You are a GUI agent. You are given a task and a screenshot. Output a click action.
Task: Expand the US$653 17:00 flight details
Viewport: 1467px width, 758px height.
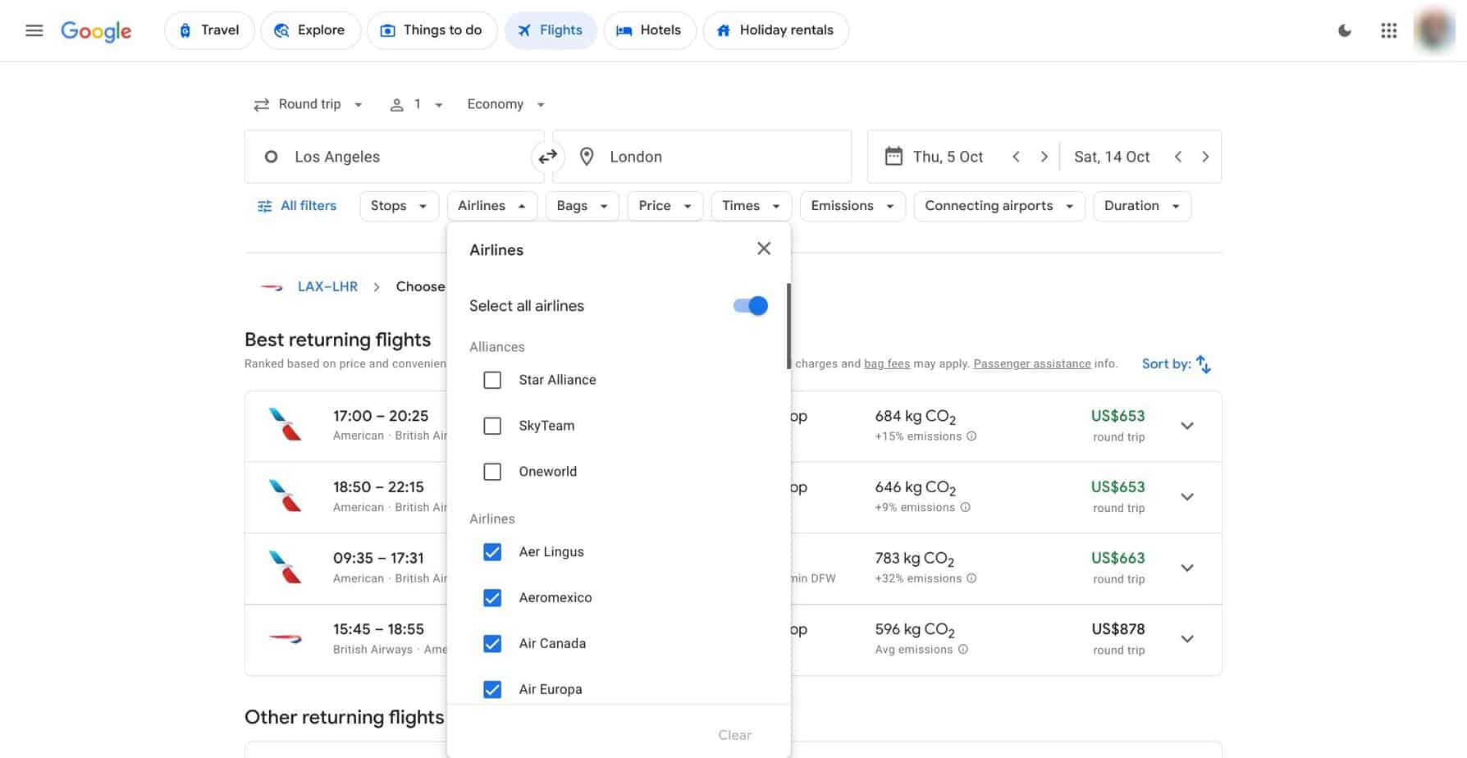click(1186, 426)
